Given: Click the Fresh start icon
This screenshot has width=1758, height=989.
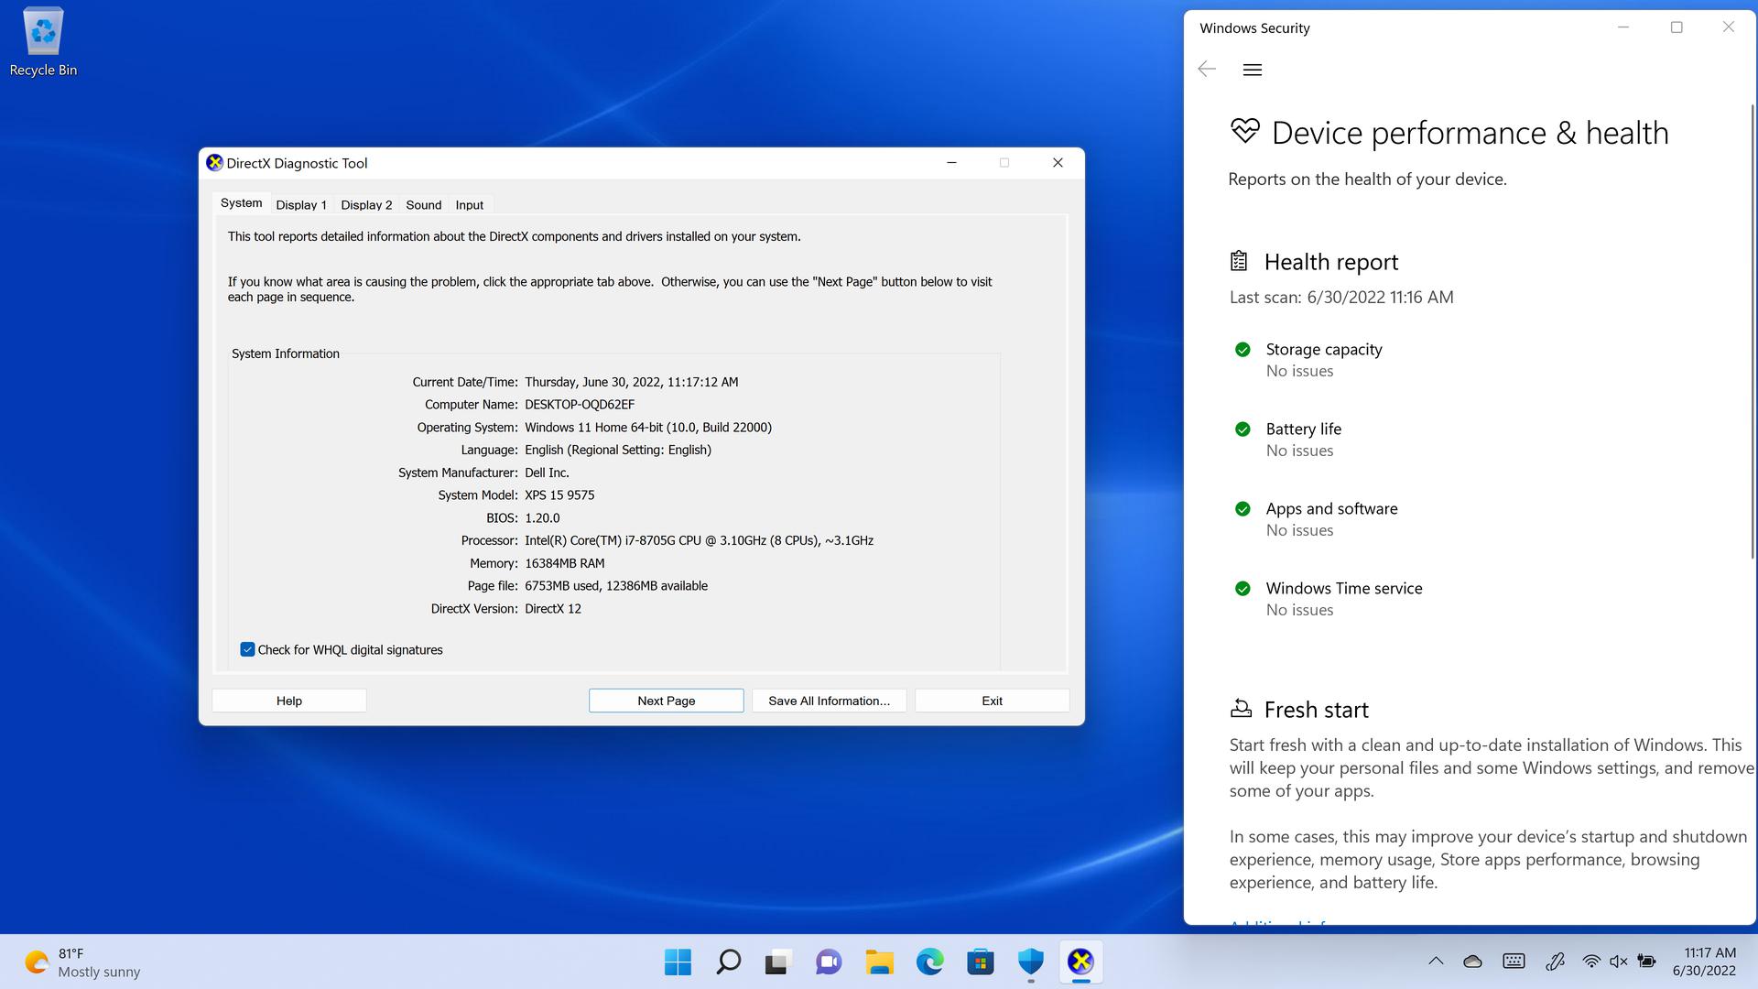Looking at the screenshot, I should tap(1241, 708).
